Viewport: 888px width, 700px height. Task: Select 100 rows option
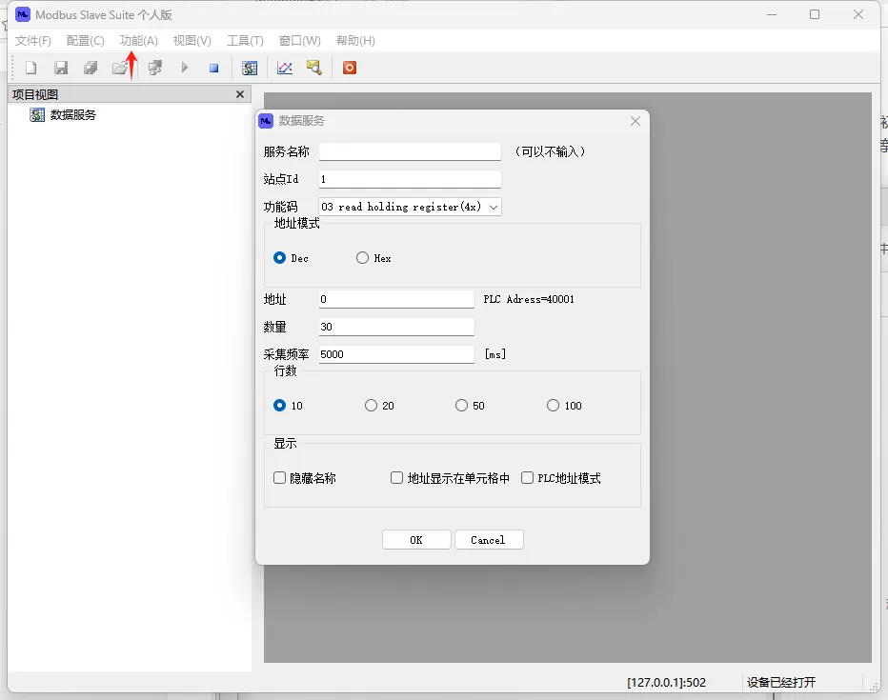tap(553, 405)
